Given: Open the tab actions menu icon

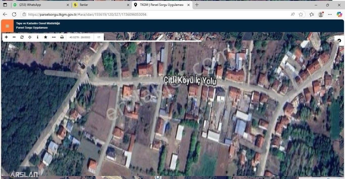Looking at the screenshot, I should coord(5,5).
